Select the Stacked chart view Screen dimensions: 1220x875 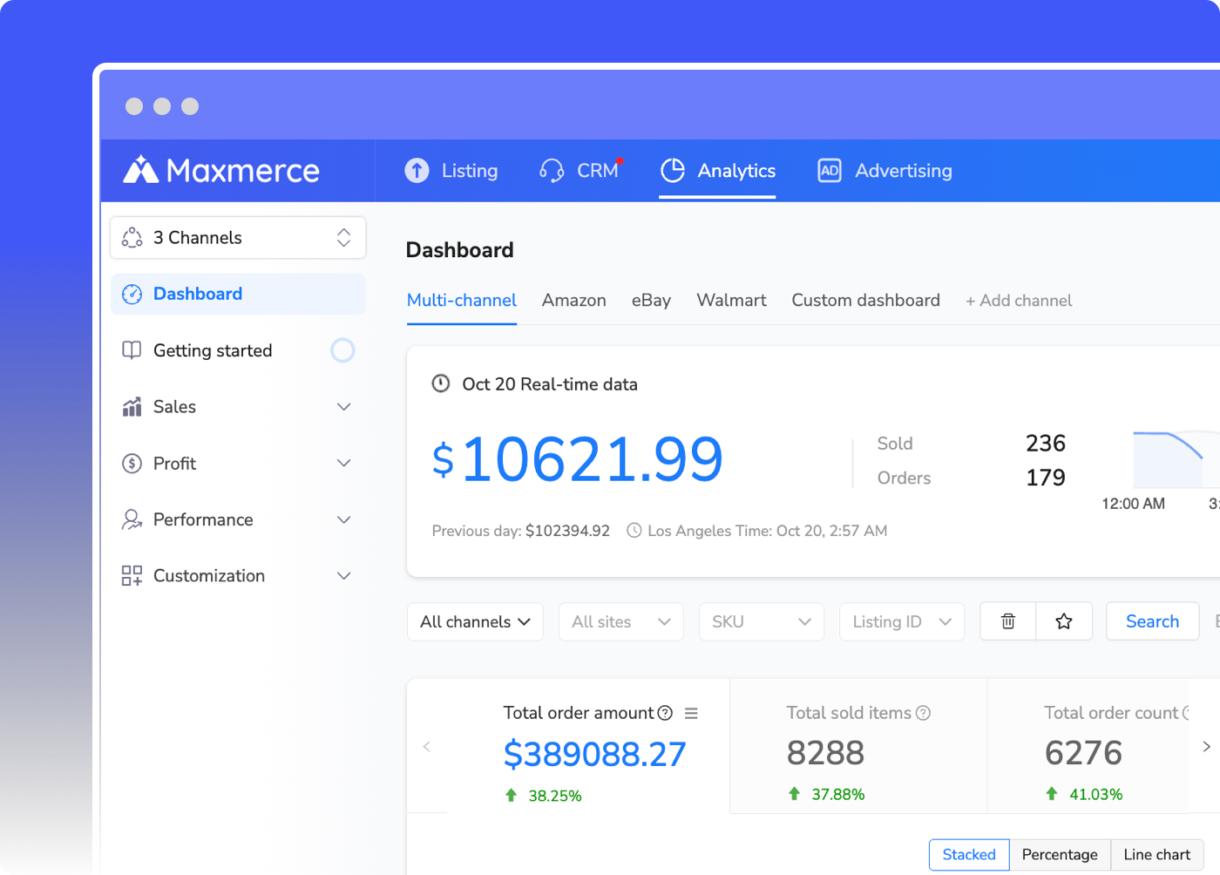[x=968, y=854]
